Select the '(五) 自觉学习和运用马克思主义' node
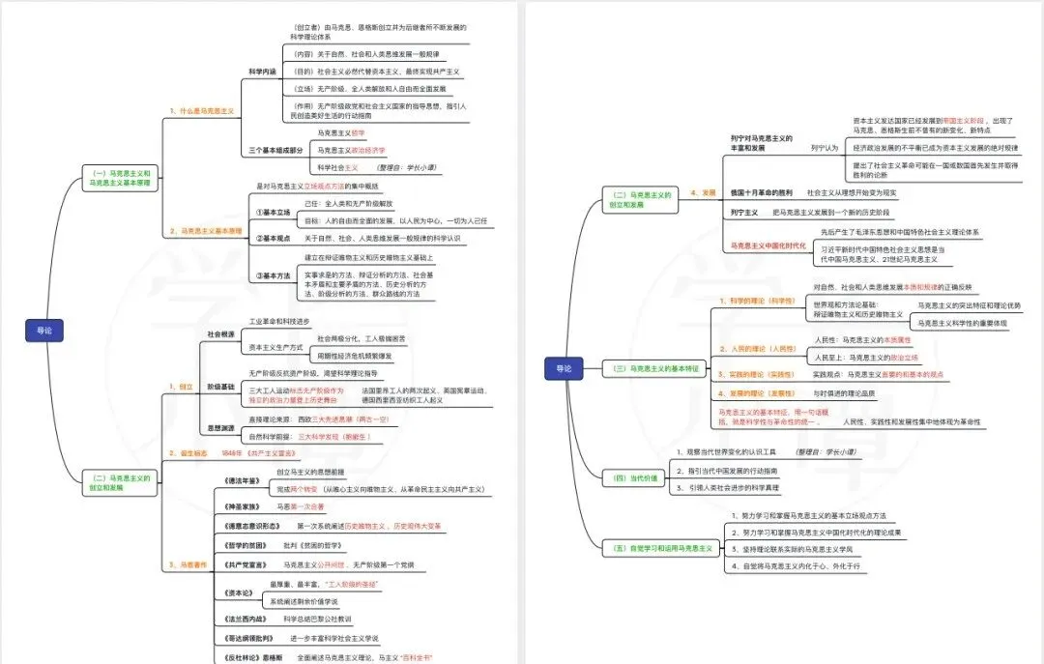The height and width of the screenshot is (664, 1044). tap(662, 548)
